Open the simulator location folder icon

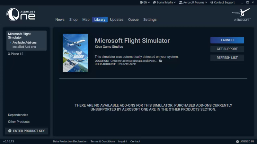pos(161,61)
